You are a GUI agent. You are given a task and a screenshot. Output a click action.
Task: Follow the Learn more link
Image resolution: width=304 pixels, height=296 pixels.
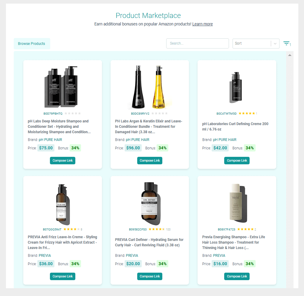pyautogui.click(x=202, y=24)
